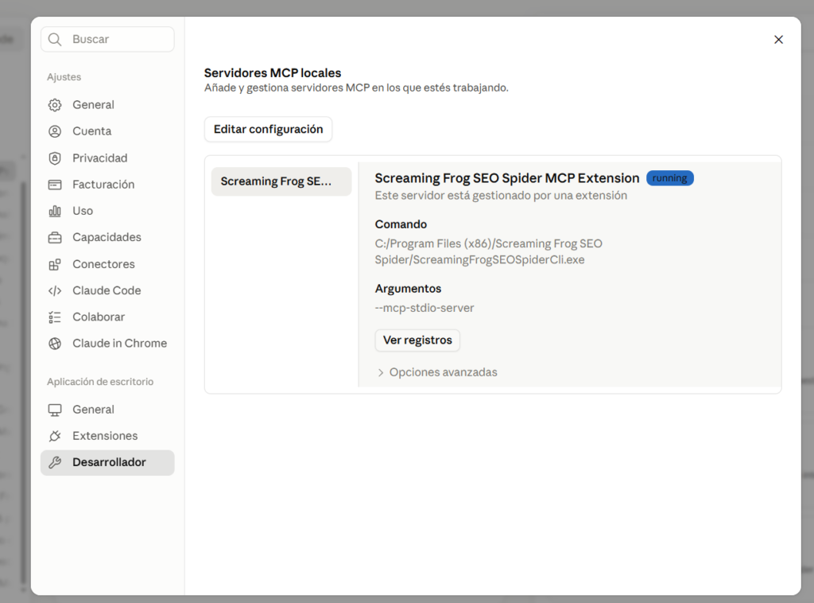Viewport: 814px width, 603px height.
Task: Select Capacidades in sidebar
Action: [107, 237]
